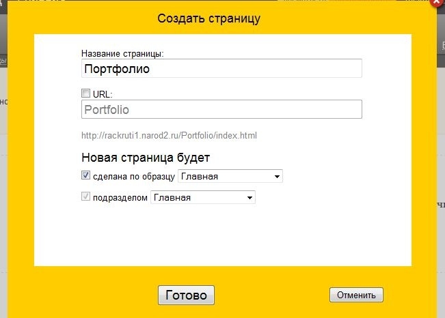Toggle the подразделом checkbox
Screen dimensions: 445x318
tap(85, 197)
